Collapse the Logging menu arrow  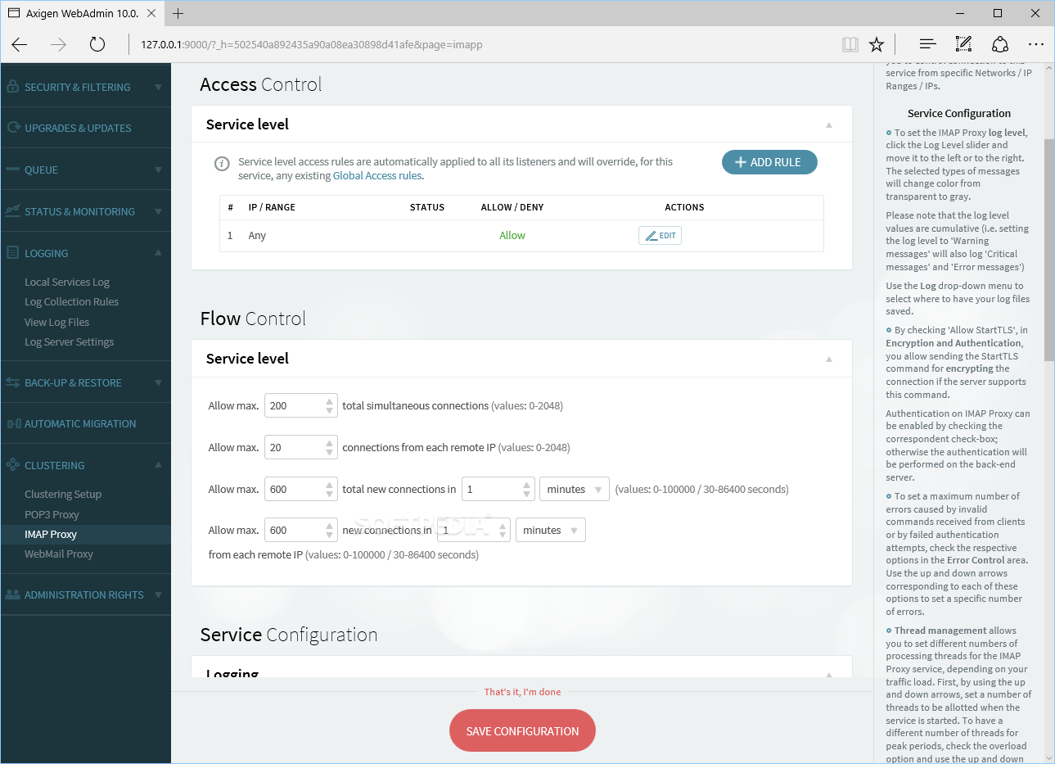click(x=158, y=252)
